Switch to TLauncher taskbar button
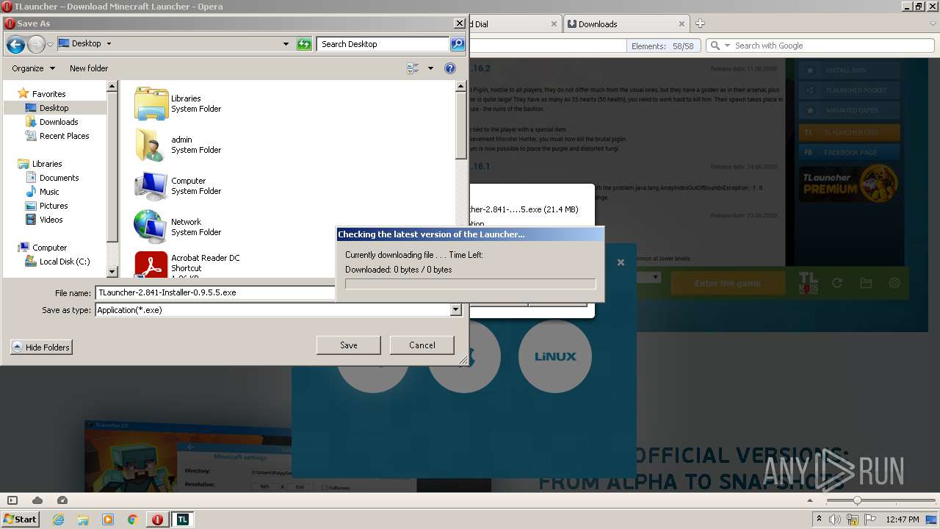This screenshot has width=940, height=529. [x=182, y=519]
